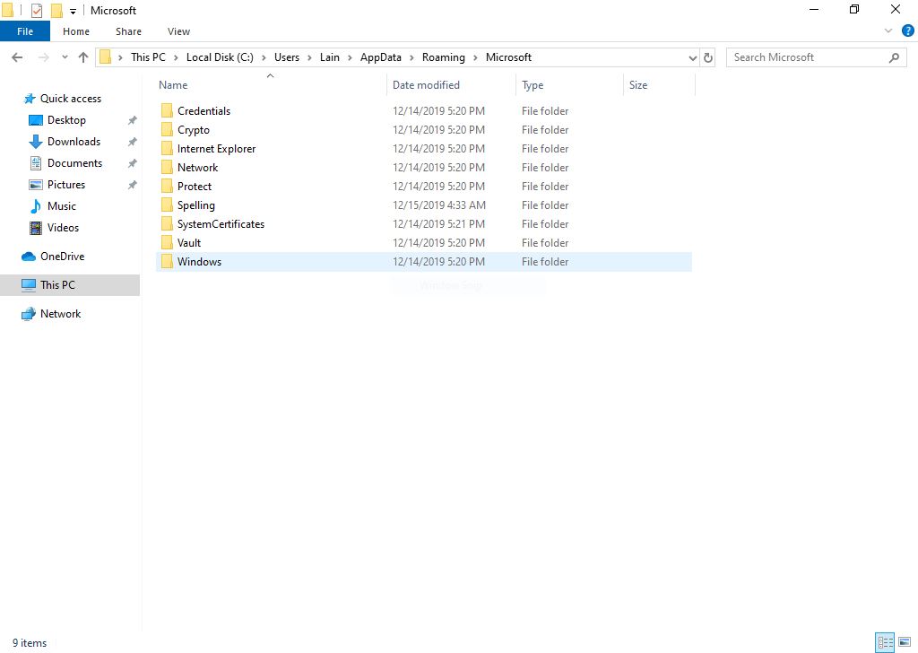Click This PC in the address breadcrumb
This screenshot has height=653, width=918.
pos(148,57)
